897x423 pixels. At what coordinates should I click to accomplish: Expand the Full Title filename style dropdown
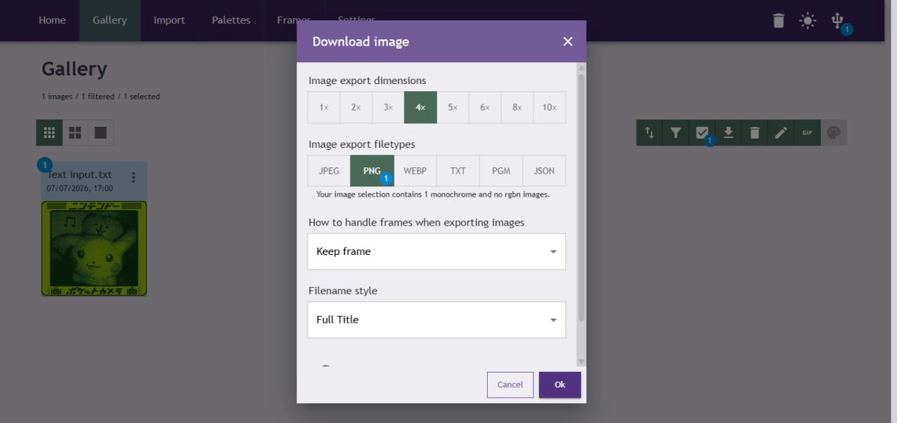437,319
